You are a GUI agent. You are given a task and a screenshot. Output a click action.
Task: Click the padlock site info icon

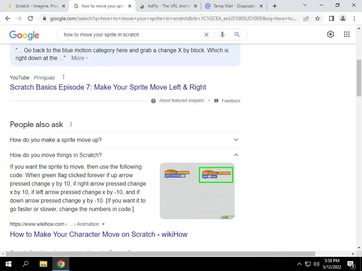tap(45, 18)
